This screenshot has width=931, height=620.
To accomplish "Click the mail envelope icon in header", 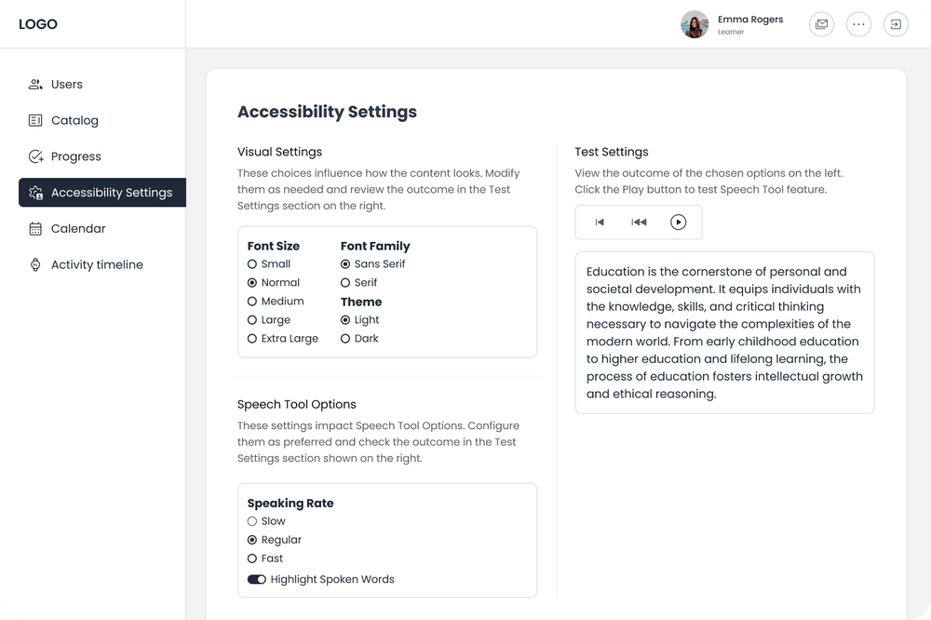I will click(821, 24).
